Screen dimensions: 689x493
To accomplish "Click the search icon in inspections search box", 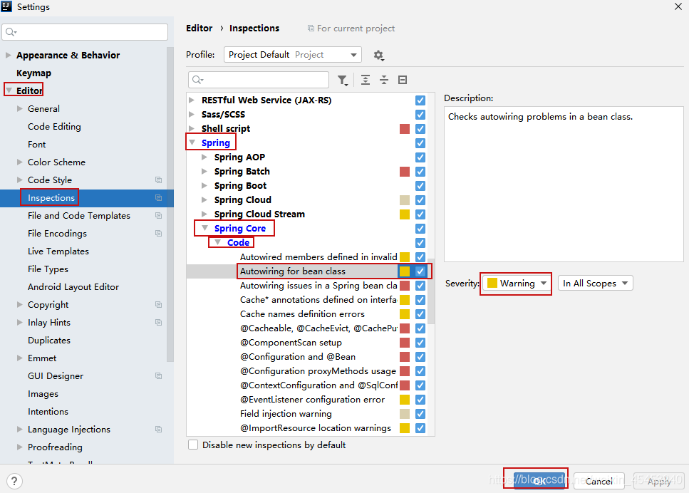I will pos(198,80).
